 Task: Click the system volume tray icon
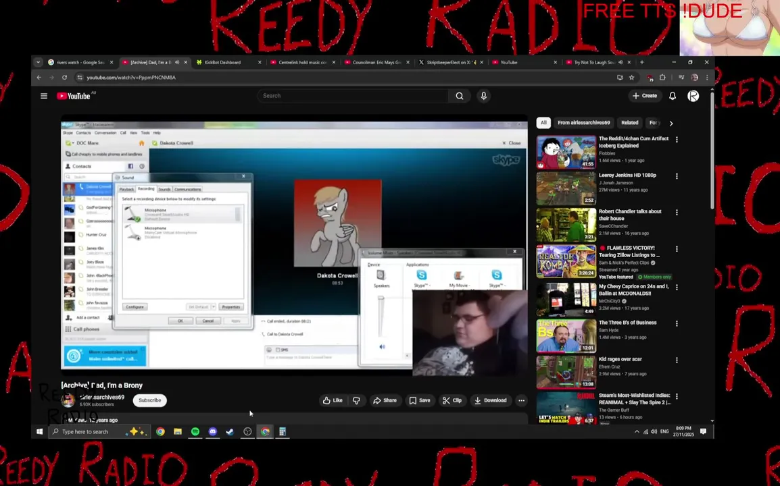coord(654,431)
